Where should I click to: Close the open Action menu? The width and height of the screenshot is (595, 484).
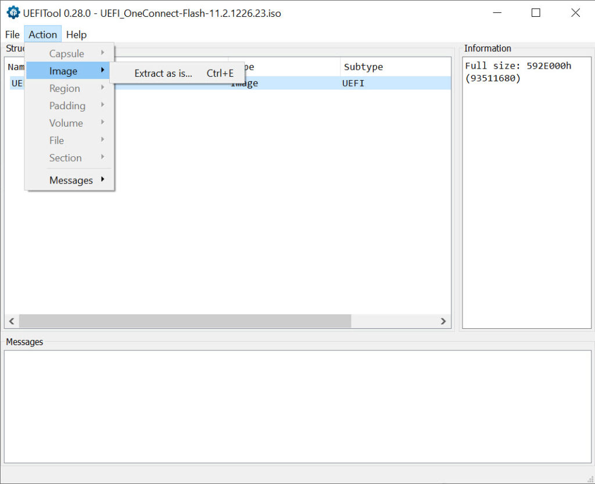pos(42,34)
